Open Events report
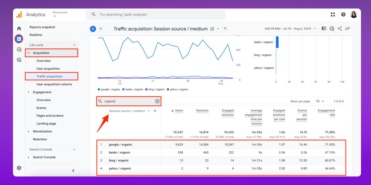Screen dimensions: 371x185 [x=41, y=108]
